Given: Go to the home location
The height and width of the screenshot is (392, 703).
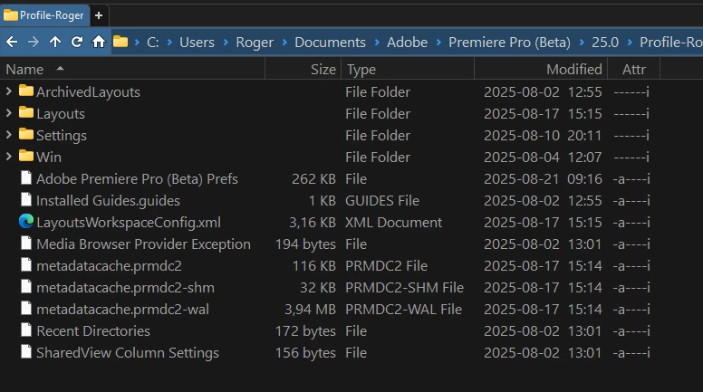Looking at the screenshot, I should point(99,43).
